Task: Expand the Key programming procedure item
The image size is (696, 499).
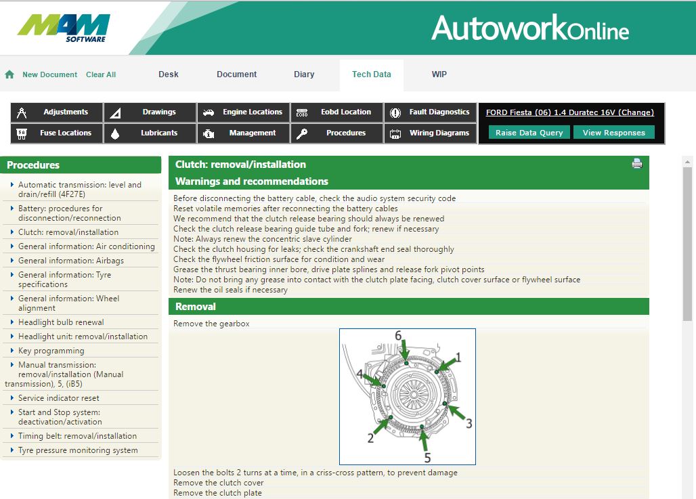Action: pyautogui.click(x=51, y=351)
